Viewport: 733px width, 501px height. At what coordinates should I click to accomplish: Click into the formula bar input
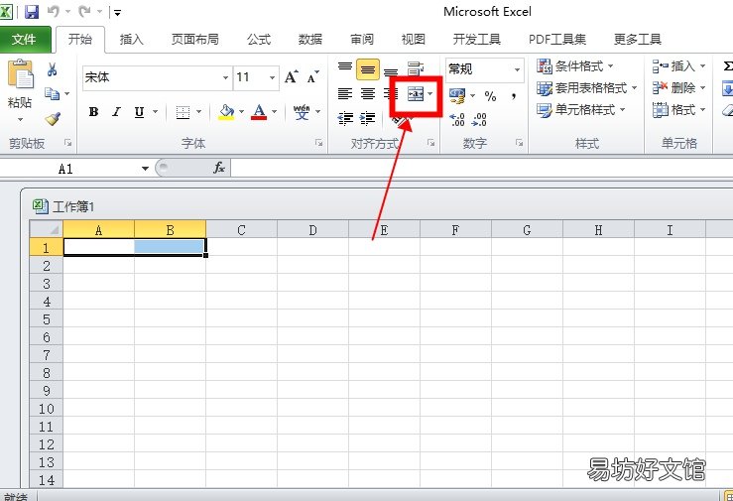click(481, 169)
